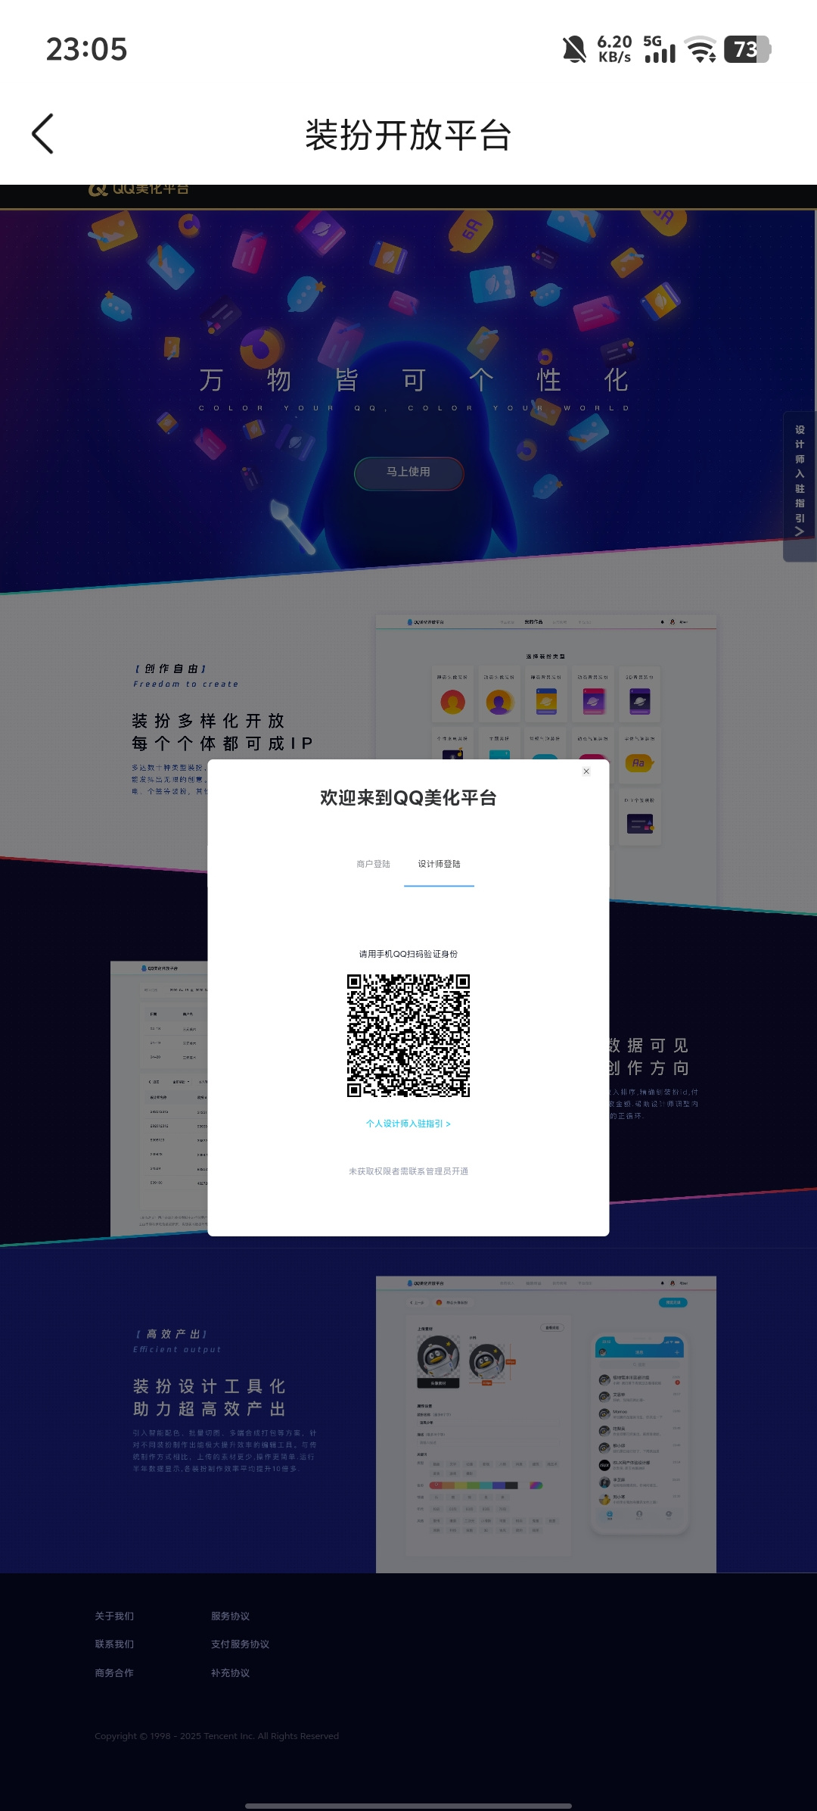Image resolution: width=817 pixels, height=1811 pixels.
Task: Tap the 装扮多样化开放 heading
Action: (x=208, y=721)
